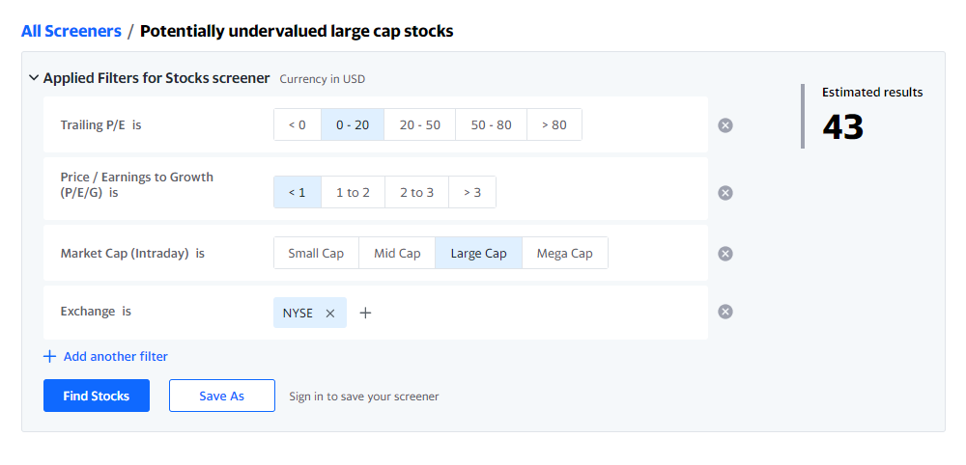Choose Small Cap market cap option

tap(316, 254)
